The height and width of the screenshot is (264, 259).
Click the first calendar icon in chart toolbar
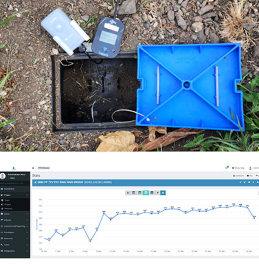[x=134, y=192]
